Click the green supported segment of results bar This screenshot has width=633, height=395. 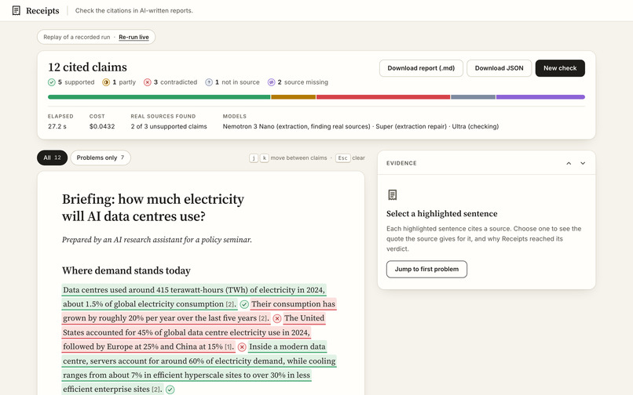point(159,97)
